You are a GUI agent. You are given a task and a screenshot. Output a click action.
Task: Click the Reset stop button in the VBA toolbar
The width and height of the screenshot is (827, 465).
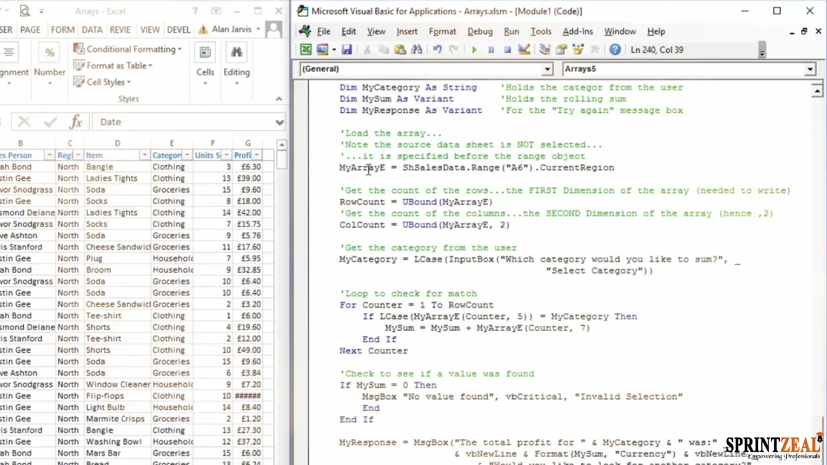507,50
